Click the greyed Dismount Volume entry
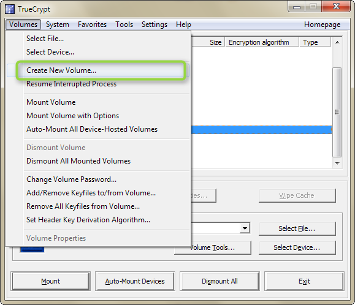The image size is (355, 305). click(98, 148)
